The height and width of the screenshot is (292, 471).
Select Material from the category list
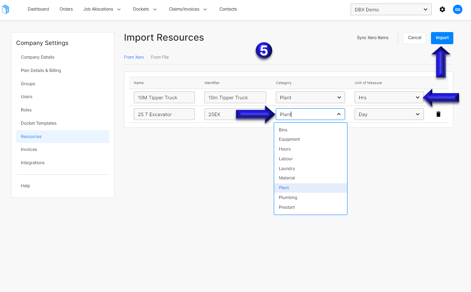coord(287,178)
